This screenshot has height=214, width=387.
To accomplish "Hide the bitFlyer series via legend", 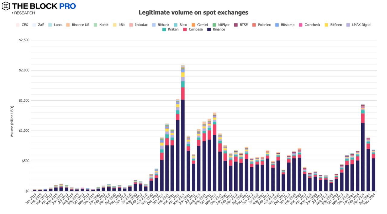I will click(x=221, y=25).
